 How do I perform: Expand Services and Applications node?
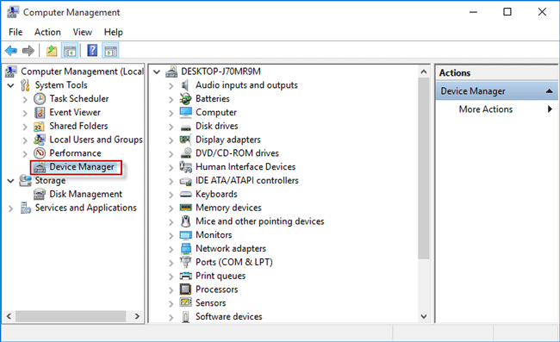[10, 208]
